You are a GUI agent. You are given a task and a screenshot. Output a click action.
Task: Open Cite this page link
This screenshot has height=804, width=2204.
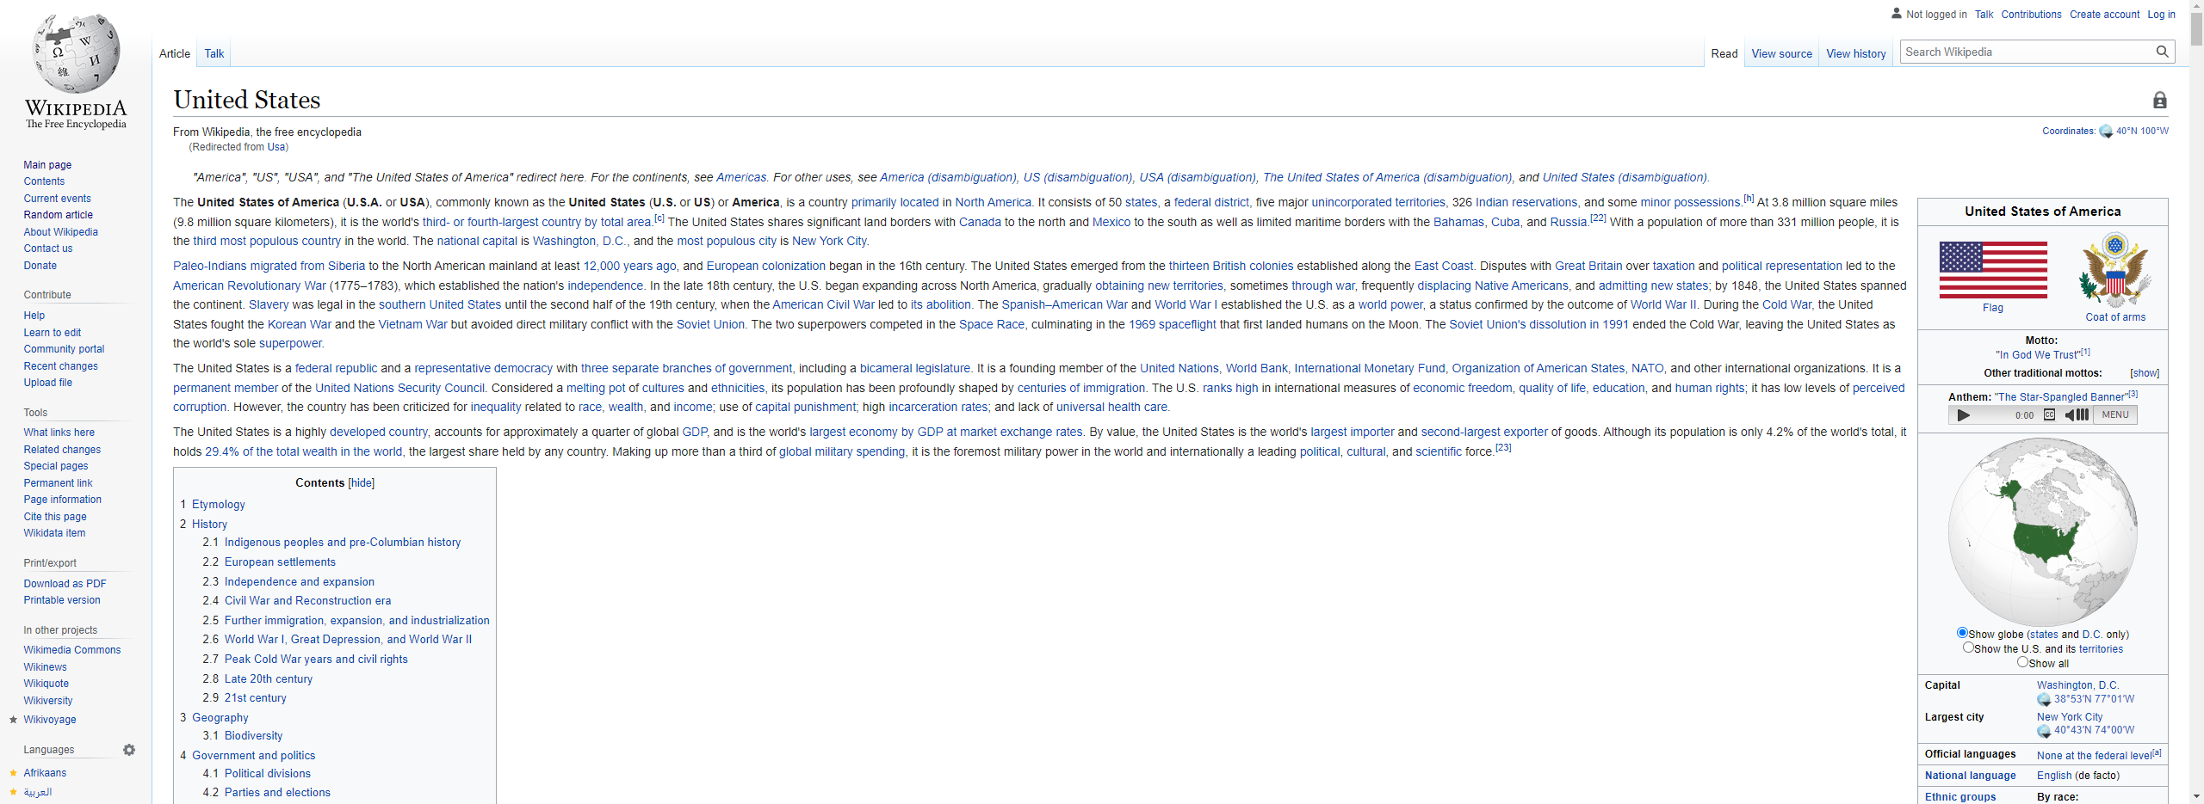pos(55,517)
